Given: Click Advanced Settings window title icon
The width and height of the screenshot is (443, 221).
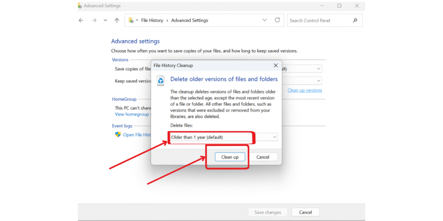Looking at the screenshot, I should pos(80,6).
